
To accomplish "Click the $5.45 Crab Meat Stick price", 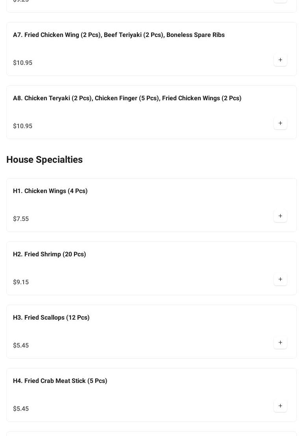I will click(x=21, y=409).
